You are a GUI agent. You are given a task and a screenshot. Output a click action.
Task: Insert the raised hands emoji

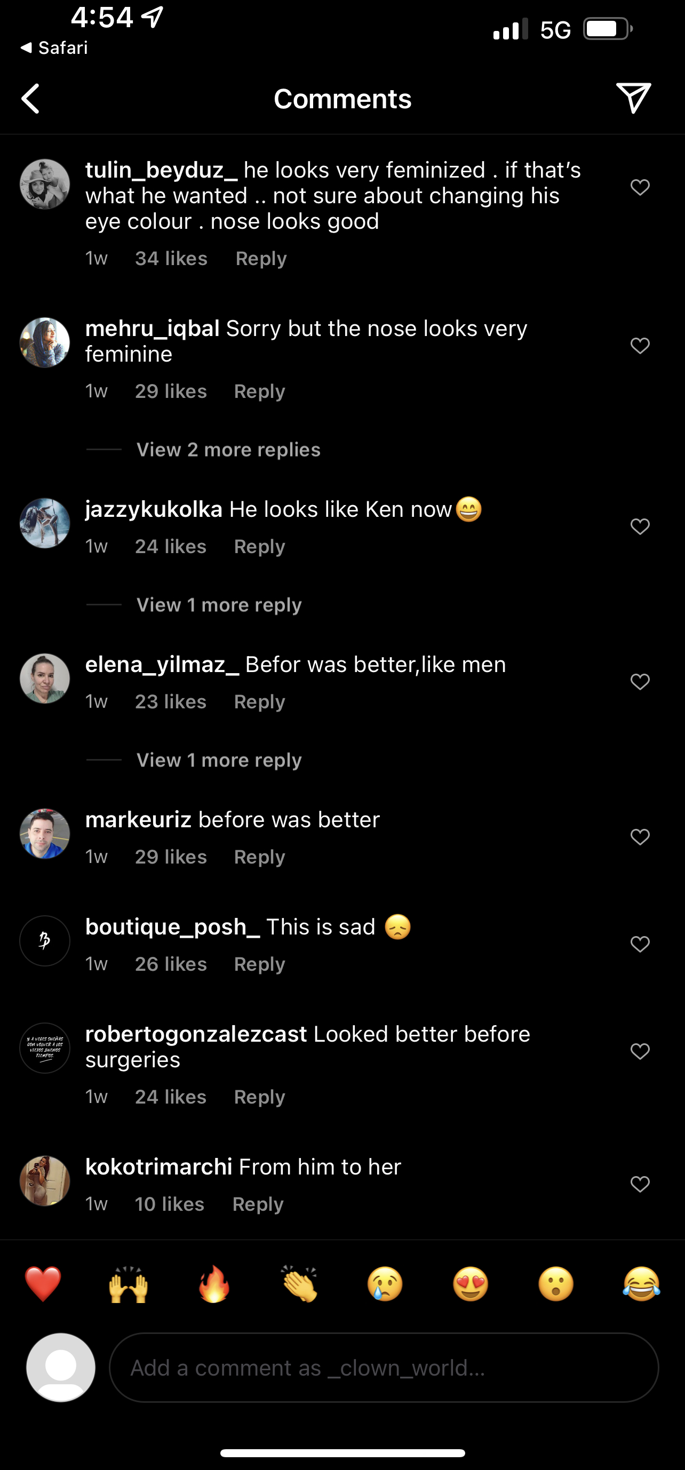pyautogui.click(x=129, y=1284)
